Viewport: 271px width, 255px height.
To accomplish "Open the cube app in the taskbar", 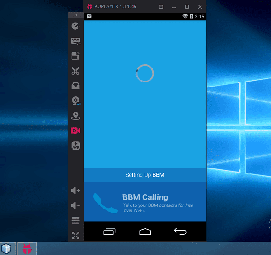I will (x=7, y=248).
